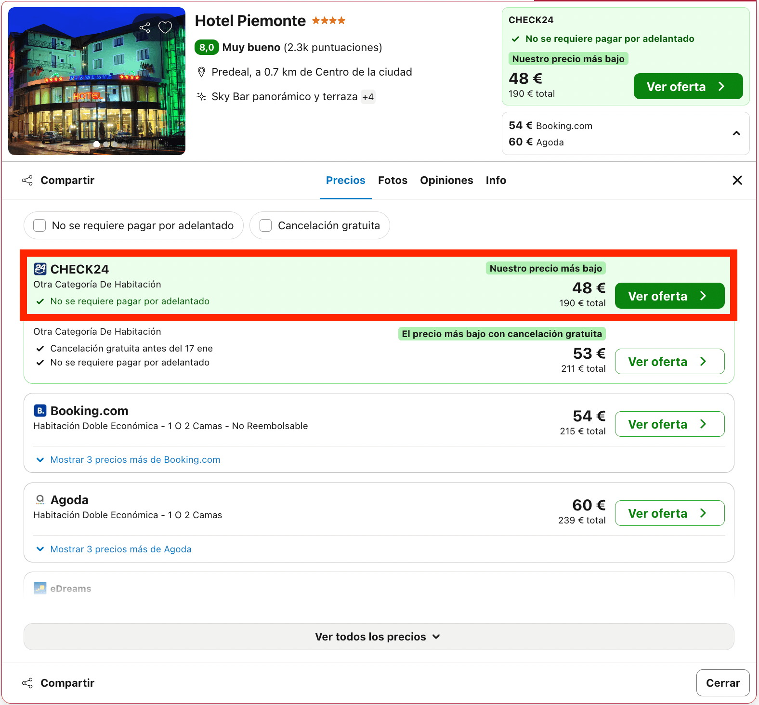Expand 'Mostrar 3 precios más de Agoda'
The height and width of the screenshot is (705, 759).
[x=114, y=549]
